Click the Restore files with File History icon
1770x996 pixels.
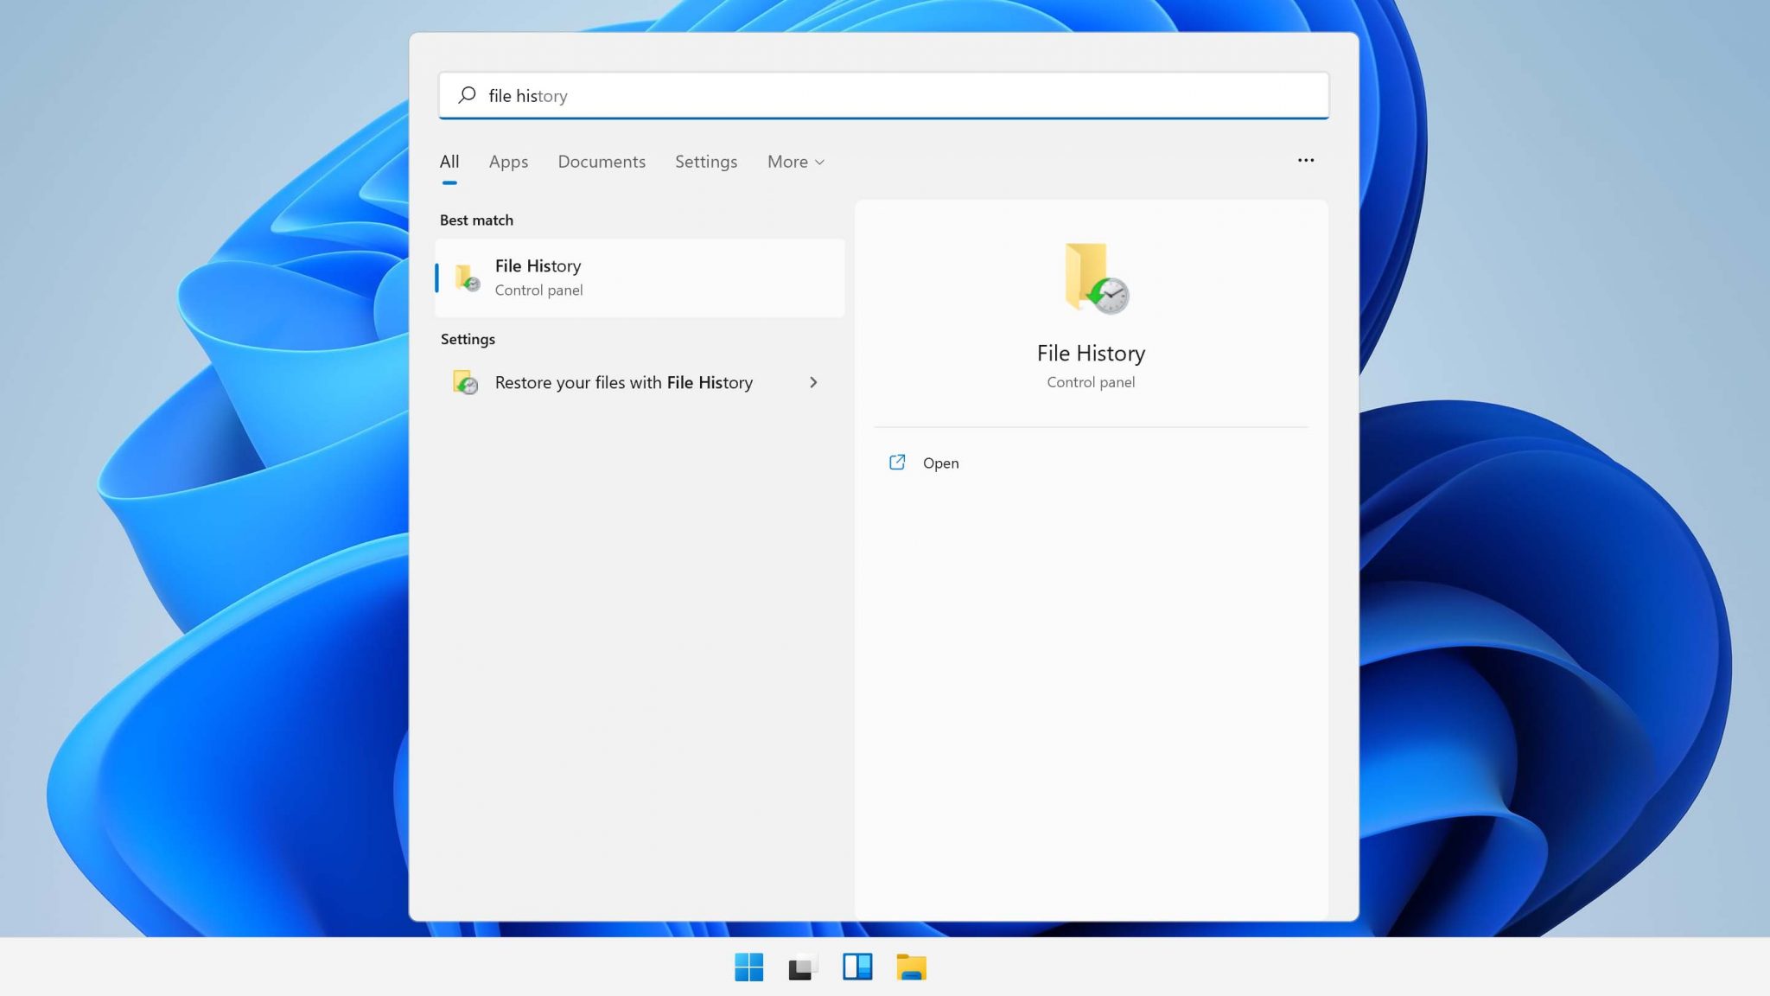(466, 382)
